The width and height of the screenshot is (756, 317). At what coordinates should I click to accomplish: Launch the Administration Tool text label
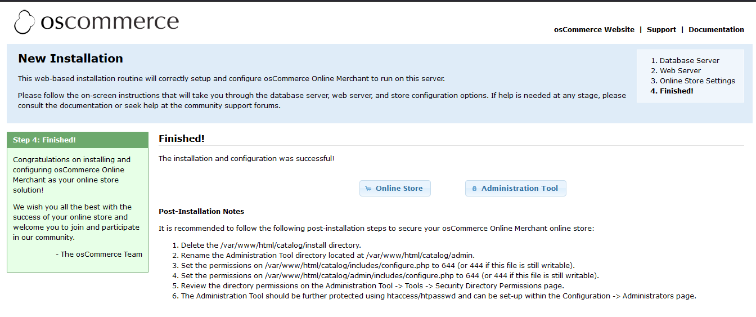[x=519, y=189]
